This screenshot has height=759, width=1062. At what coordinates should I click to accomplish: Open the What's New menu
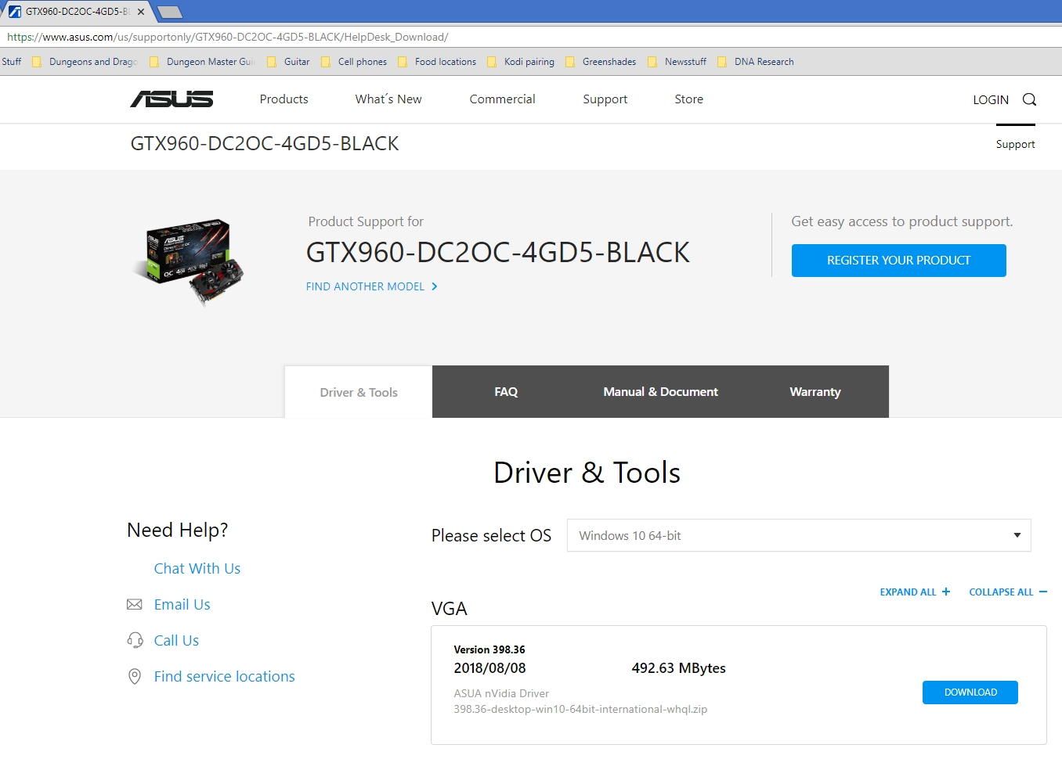pos(388,99)
